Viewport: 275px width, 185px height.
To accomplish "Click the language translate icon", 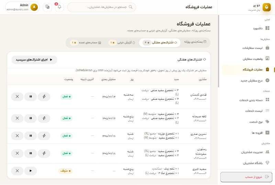I will 47,7.
